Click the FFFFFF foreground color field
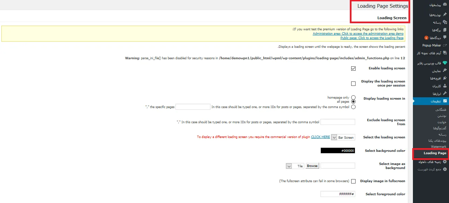Image resolution: width=449 pixels, height=203 pixels. [x=338, y=194]
